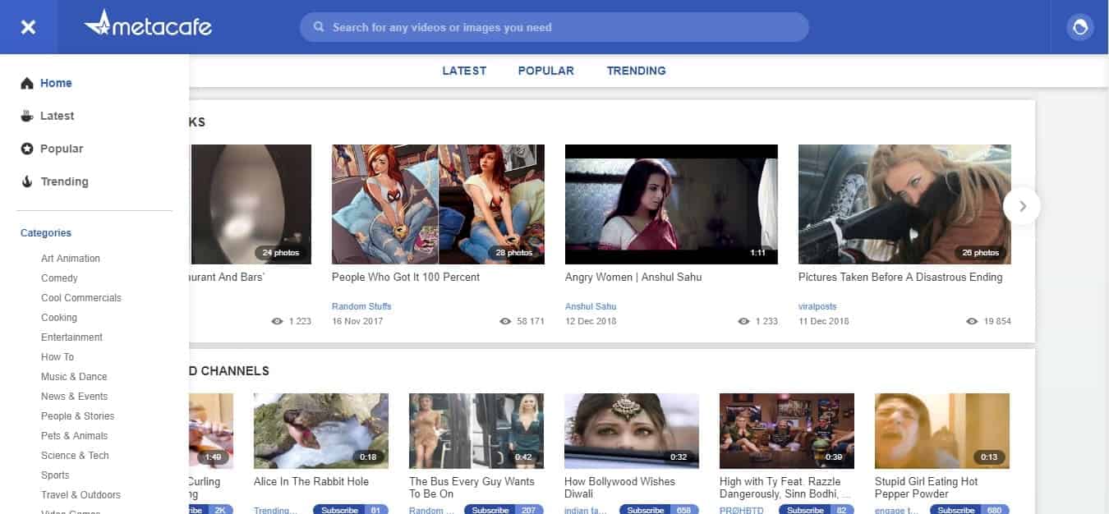The height and width of the screenshot is (514, 1109).
Task: Select the Cooking category
Action: tap(59, 318)
